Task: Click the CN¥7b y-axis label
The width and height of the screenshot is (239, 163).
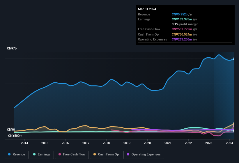Action: 12,48
